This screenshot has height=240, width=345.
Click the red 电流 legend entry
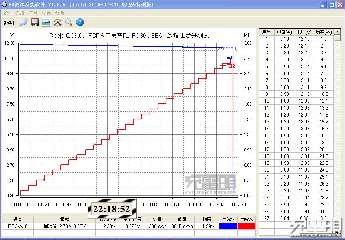227,65
